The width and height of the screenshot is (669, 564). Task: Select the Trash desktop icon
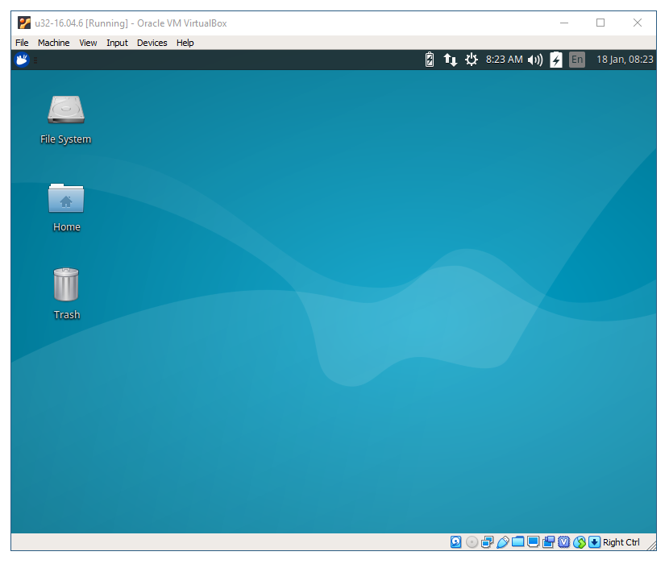coord(66,285)
